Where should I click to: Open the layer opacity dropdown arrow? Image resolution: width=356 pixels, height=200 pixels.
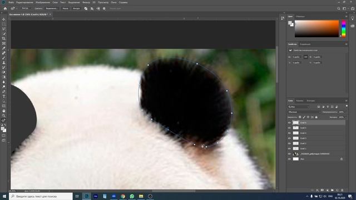pos(346,112)
